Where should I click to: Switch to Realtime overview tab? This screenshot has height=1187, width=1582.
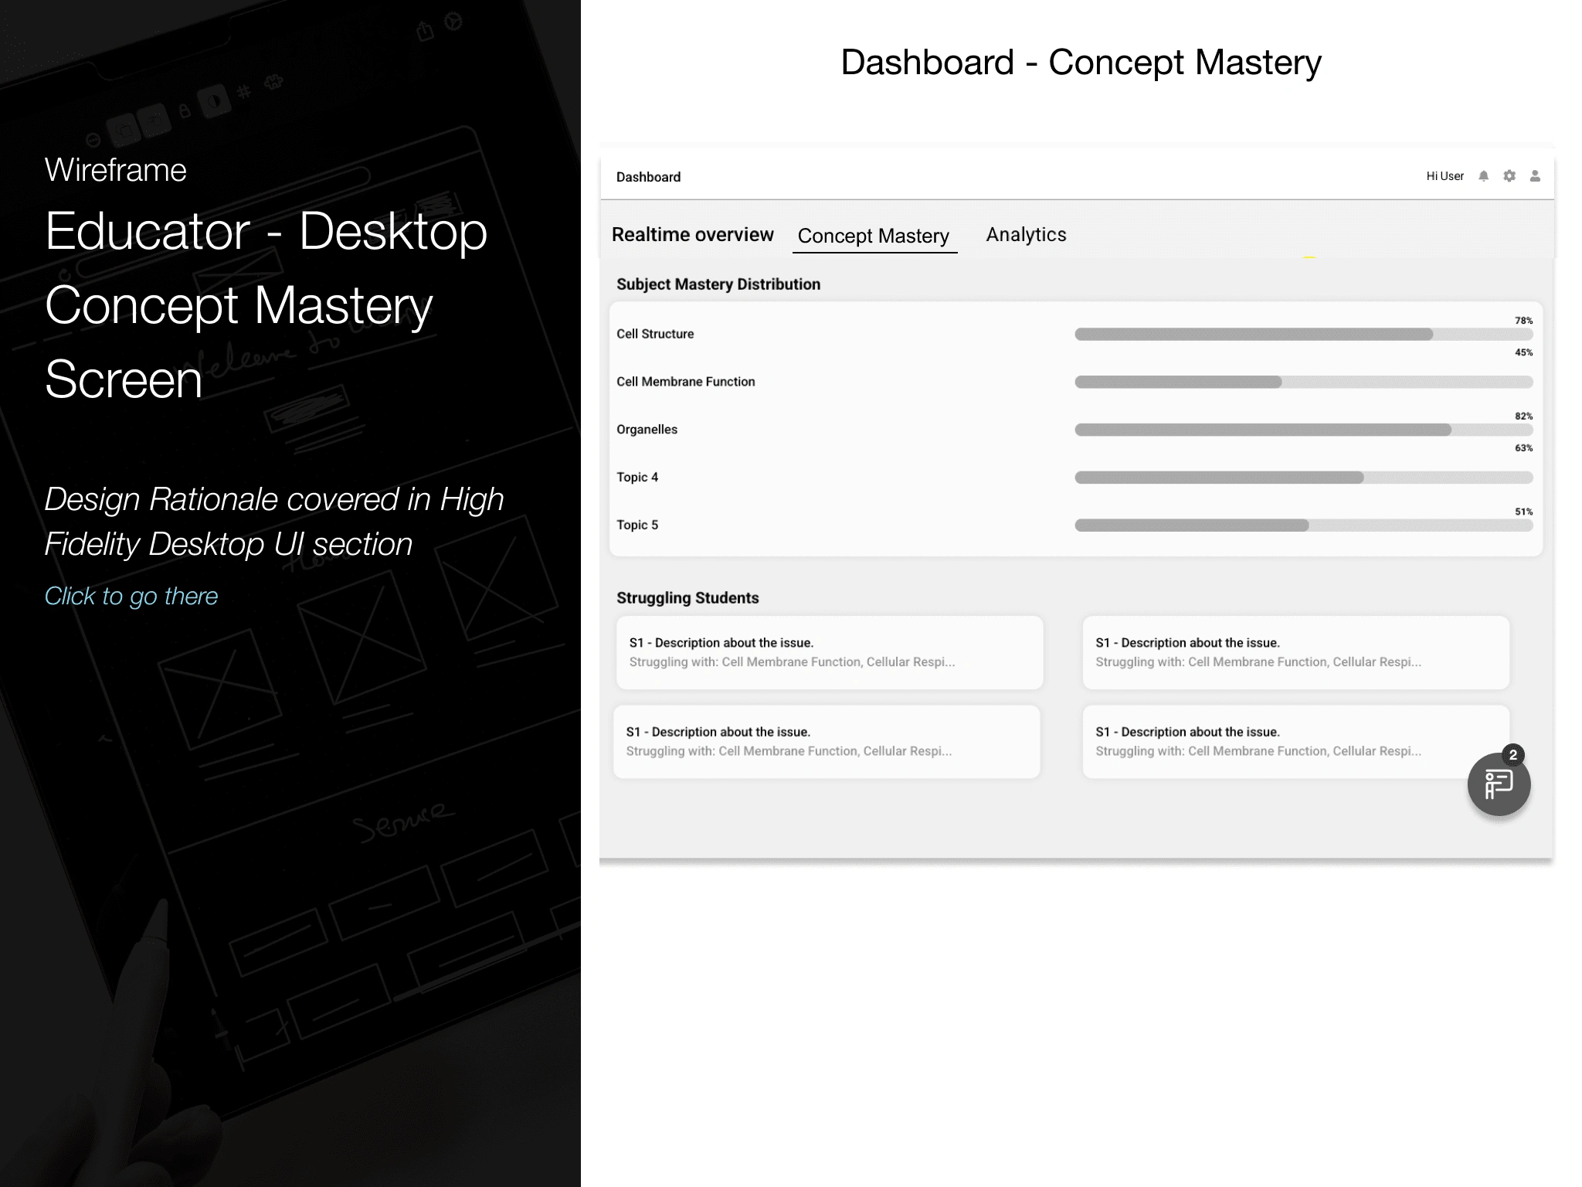[692, 235]
